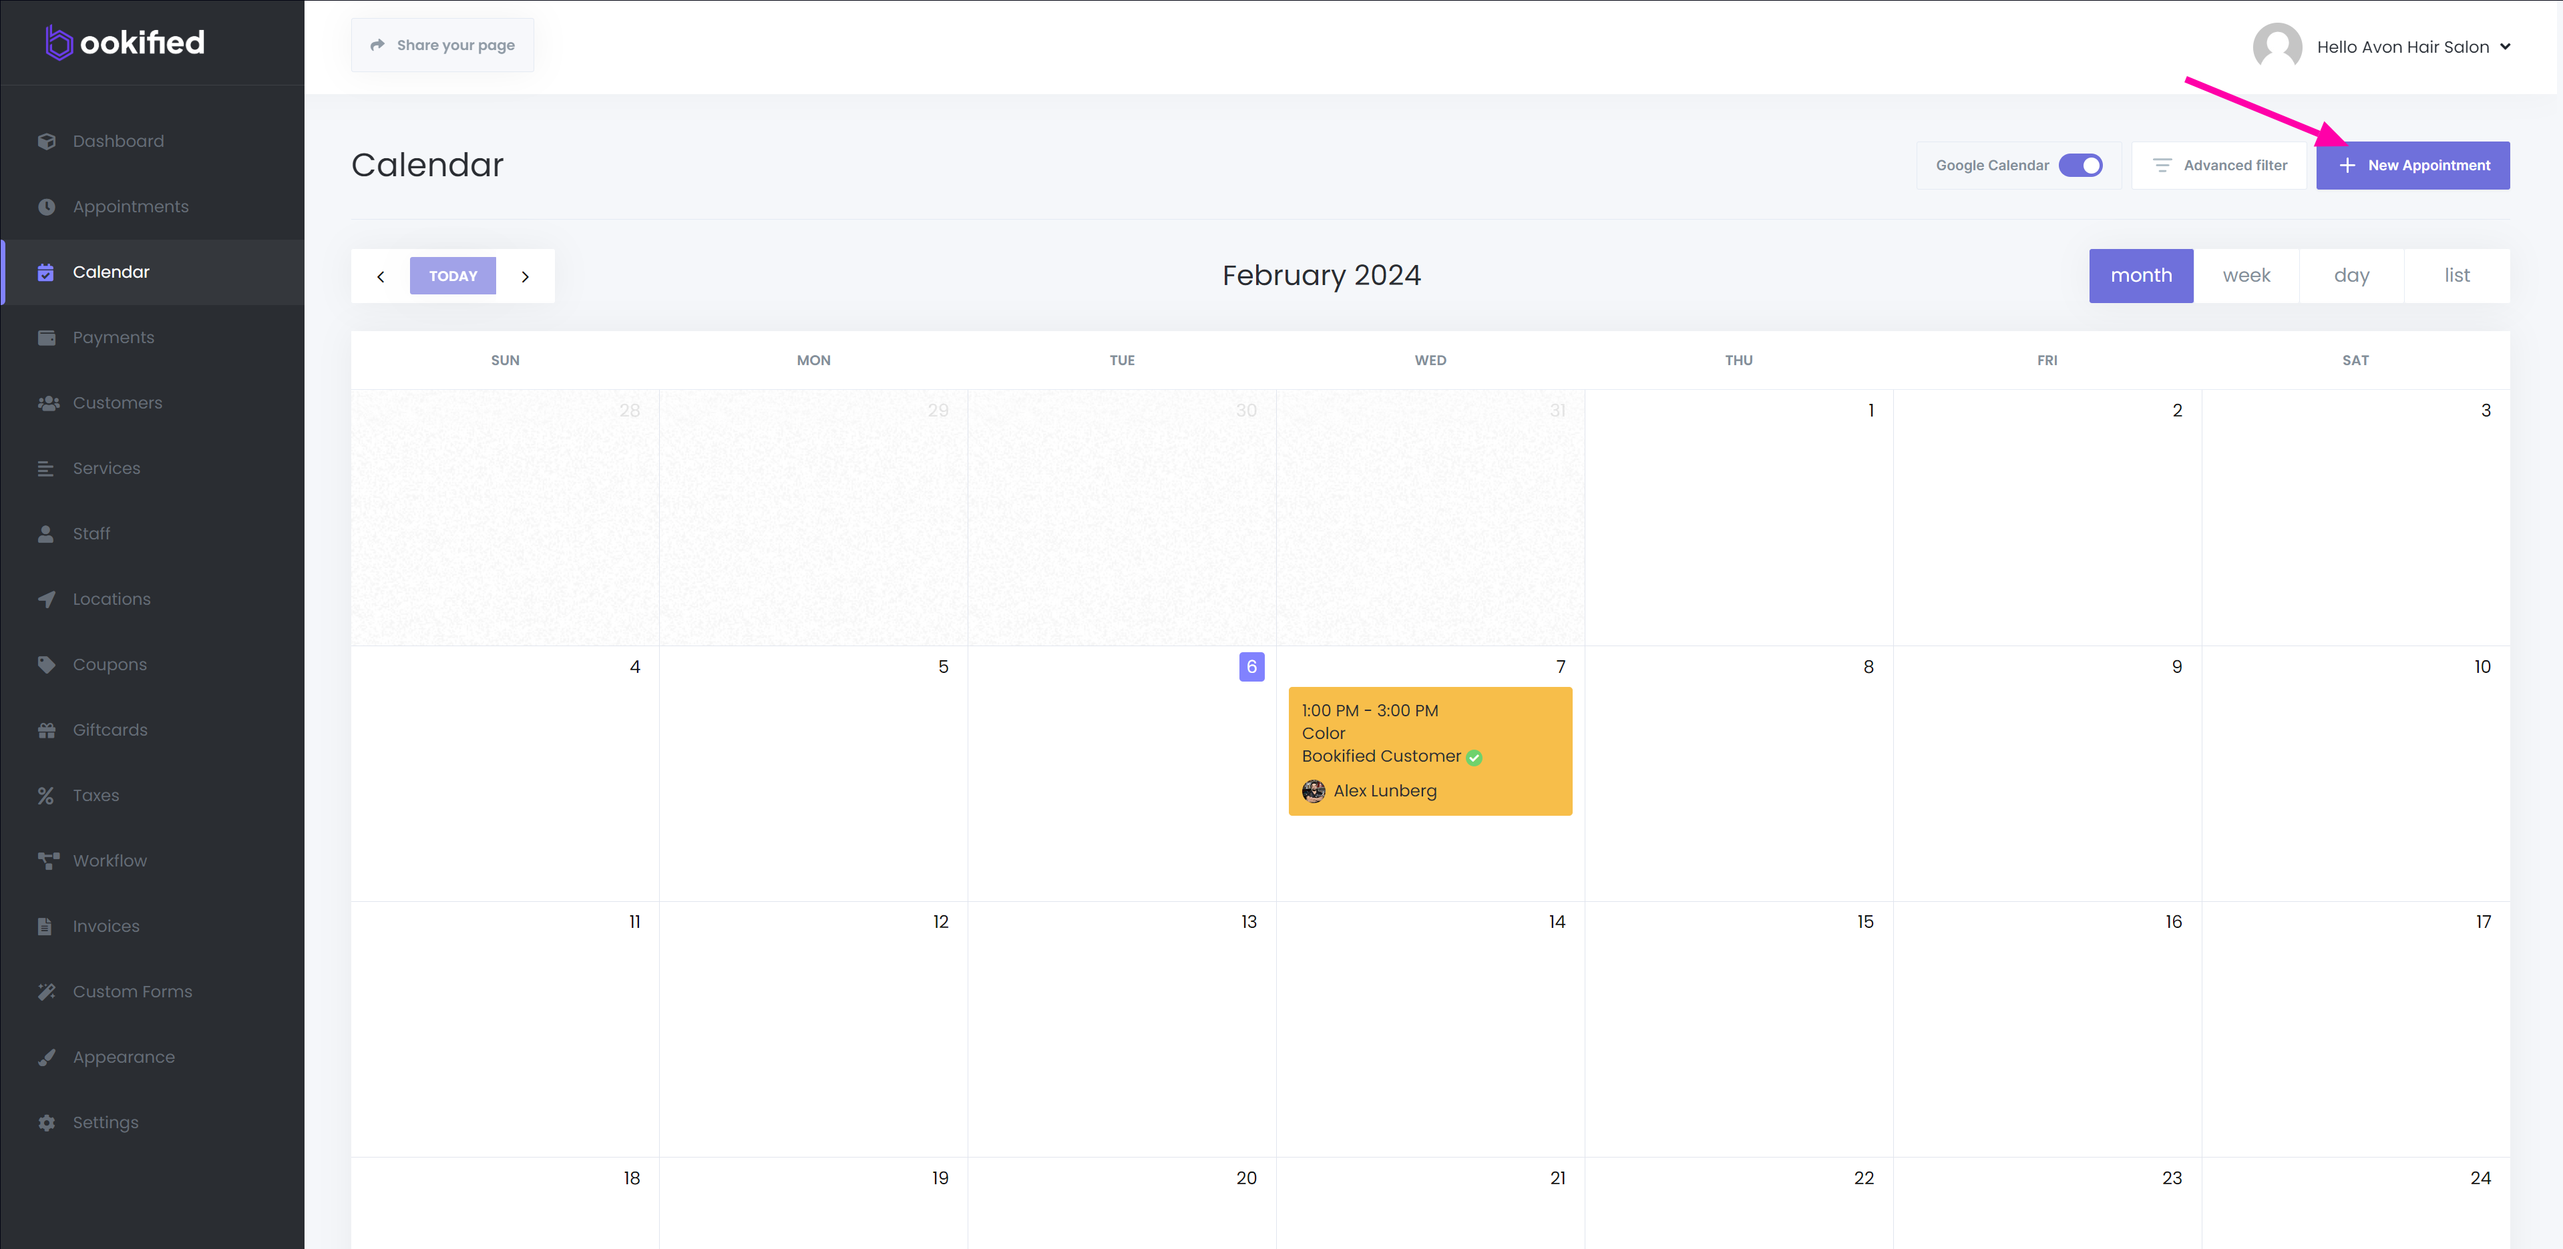The image size is (2563, 1249).
Task: Click the New Appointment button
Action: click(x=2412, y=165)
